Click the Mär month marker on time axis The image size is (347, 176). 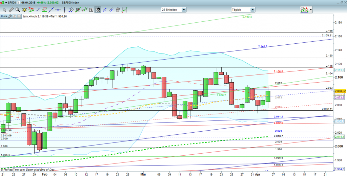[x=143, y=174]
